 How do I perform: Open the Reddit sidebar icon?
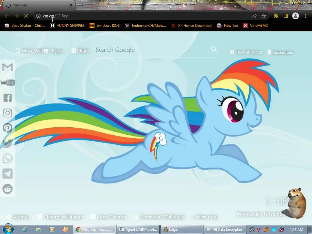pos(8,189)
